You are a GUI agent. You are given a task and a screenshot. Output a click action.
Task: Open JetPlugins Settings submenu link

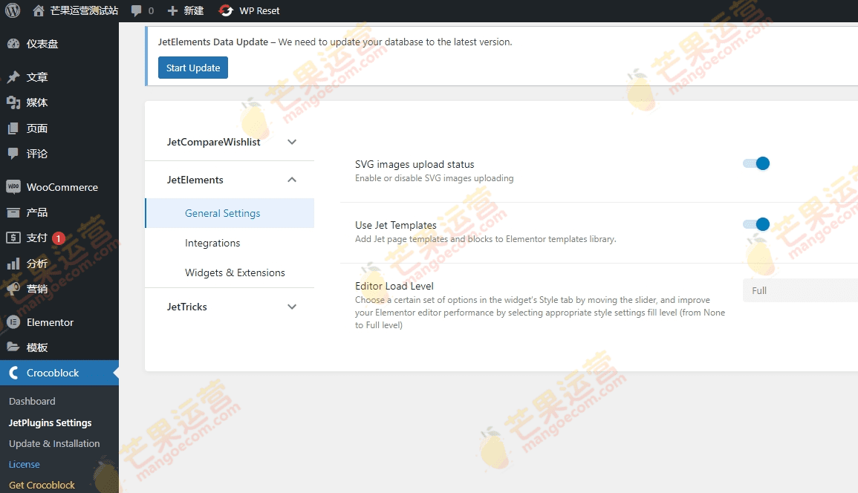point(50,423)
